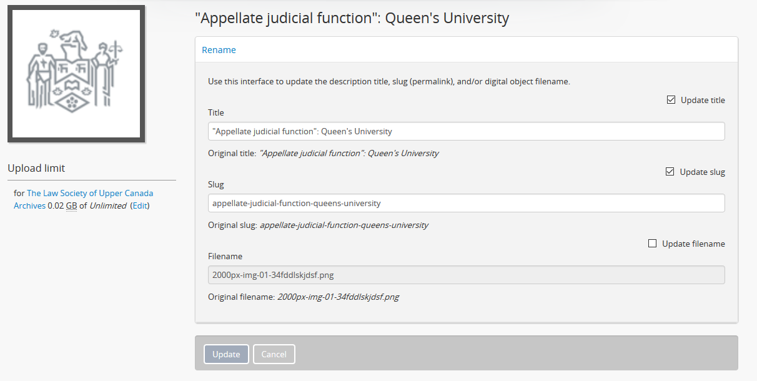Click the italic Unlimited text in sidebar
The image size is (757, 381).
click(x=108, y=205)
